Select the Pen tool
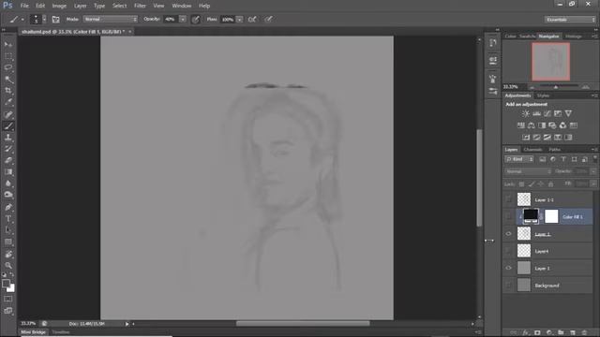Screen dimensions: 600x337 coord(8,208)
